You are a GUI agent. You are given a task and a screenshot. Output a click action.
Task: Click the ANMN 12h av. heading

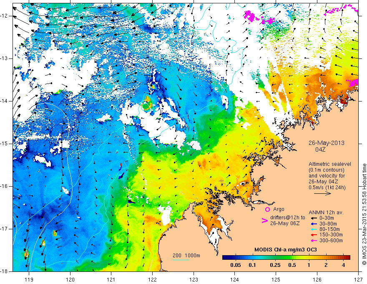tap(326, 213)
